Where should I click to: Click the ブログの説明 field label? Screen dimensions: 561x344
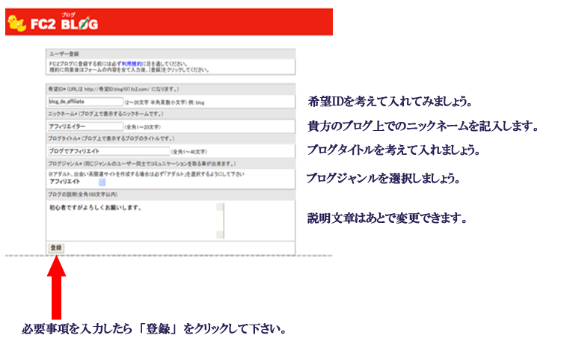pyautogui.click(x=82, y=194)
